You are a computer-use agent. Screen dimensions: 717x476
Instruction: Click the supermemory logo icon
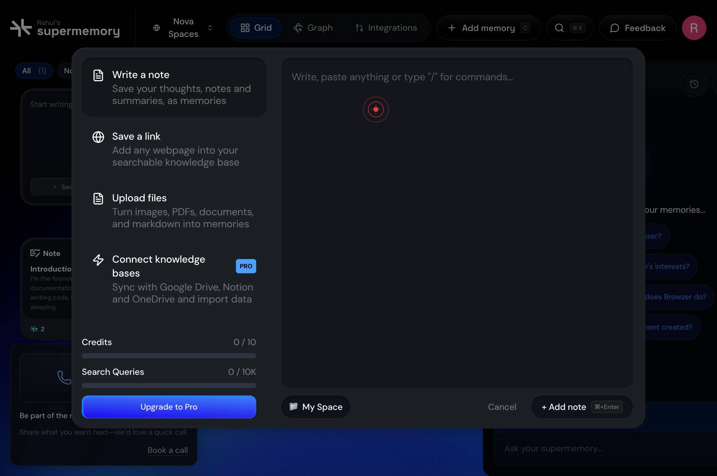click(x=21, y=28)
